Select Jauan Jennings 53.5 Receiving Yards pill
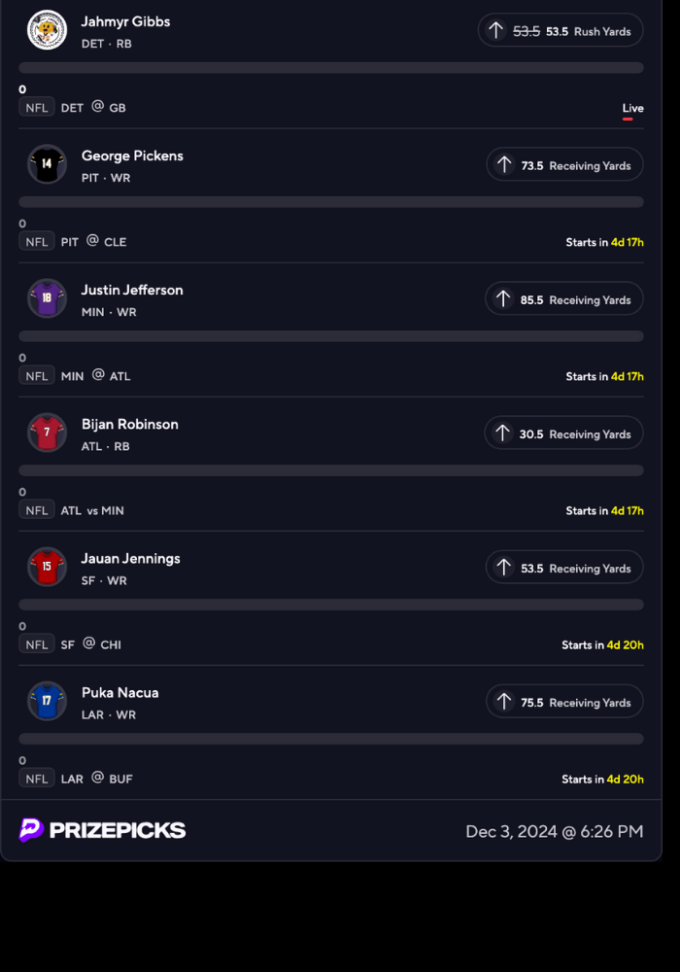Image resolution: width=680 pixels, height=972 pixels. point(563,568)
